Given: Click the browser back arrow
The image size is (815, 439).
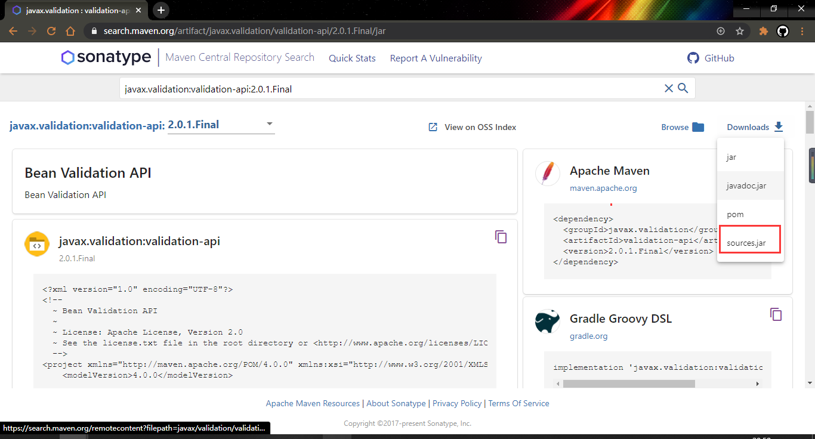Looking at the screenshot, I should click(13, 31).
